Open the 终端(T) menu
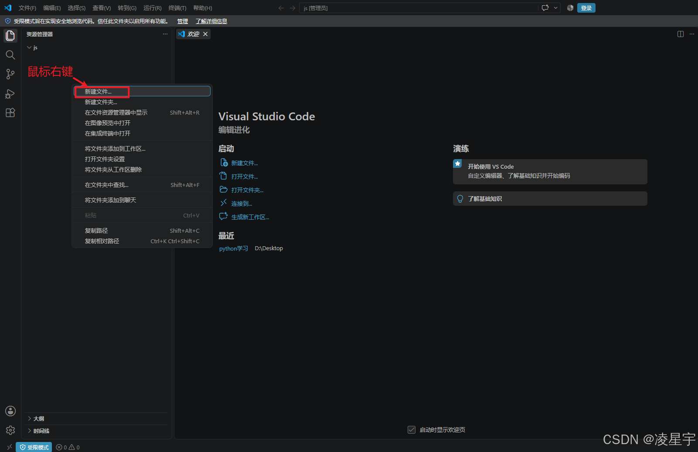Viewport: 698px width, 452px height. pyautogui.click(x=177, y=8)
